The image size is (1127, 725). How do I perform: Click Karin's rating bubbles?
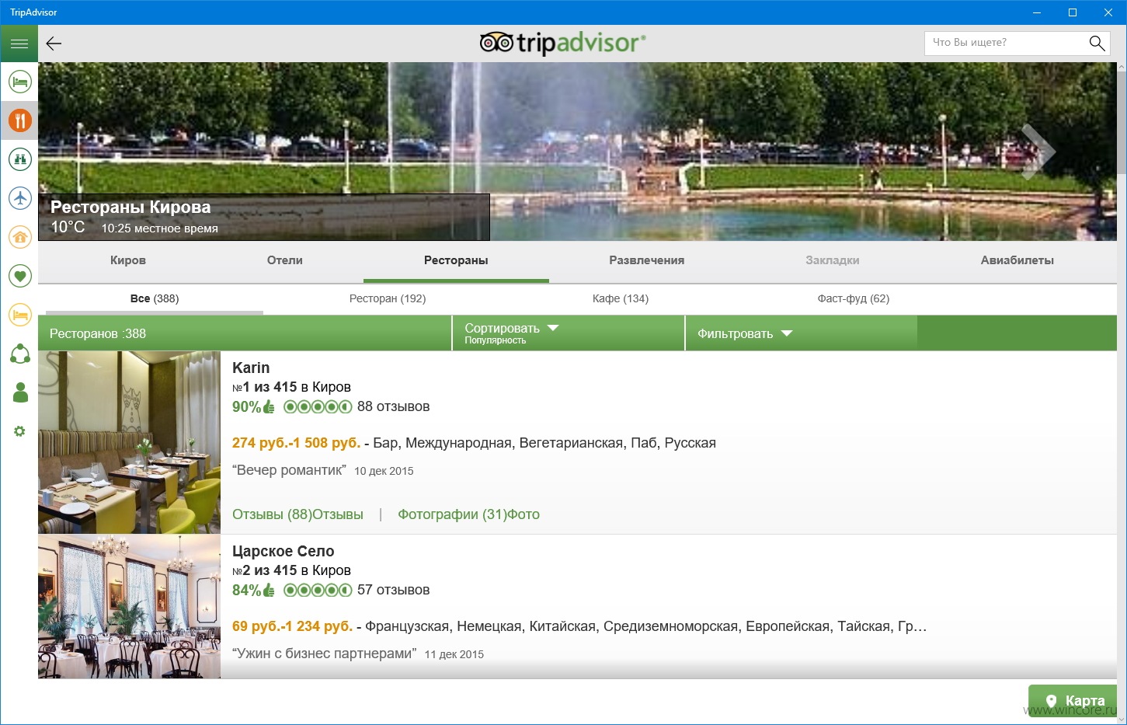point(318,406)
